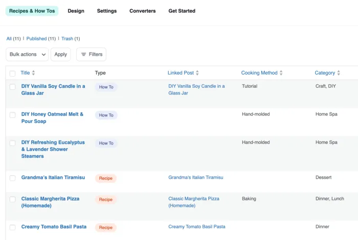Image resolution: width=358 pixels, height=240 pixels.
Task: Open linked post DIY Vanilla Soy Candle
Action: point(196,89)
